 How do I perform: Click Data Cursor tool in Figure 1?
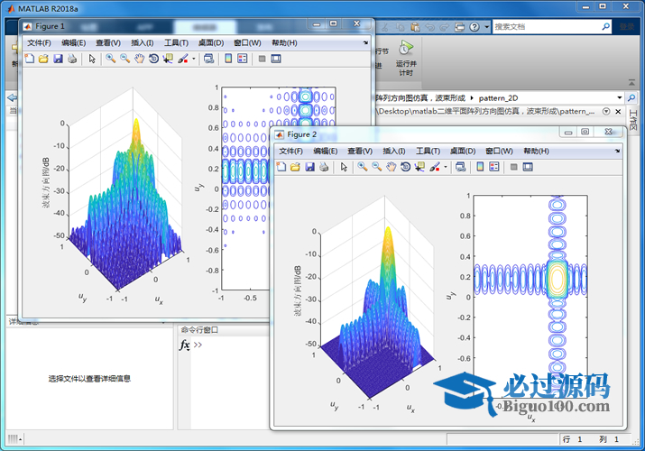pyautogui.click(x=168, y=59)
